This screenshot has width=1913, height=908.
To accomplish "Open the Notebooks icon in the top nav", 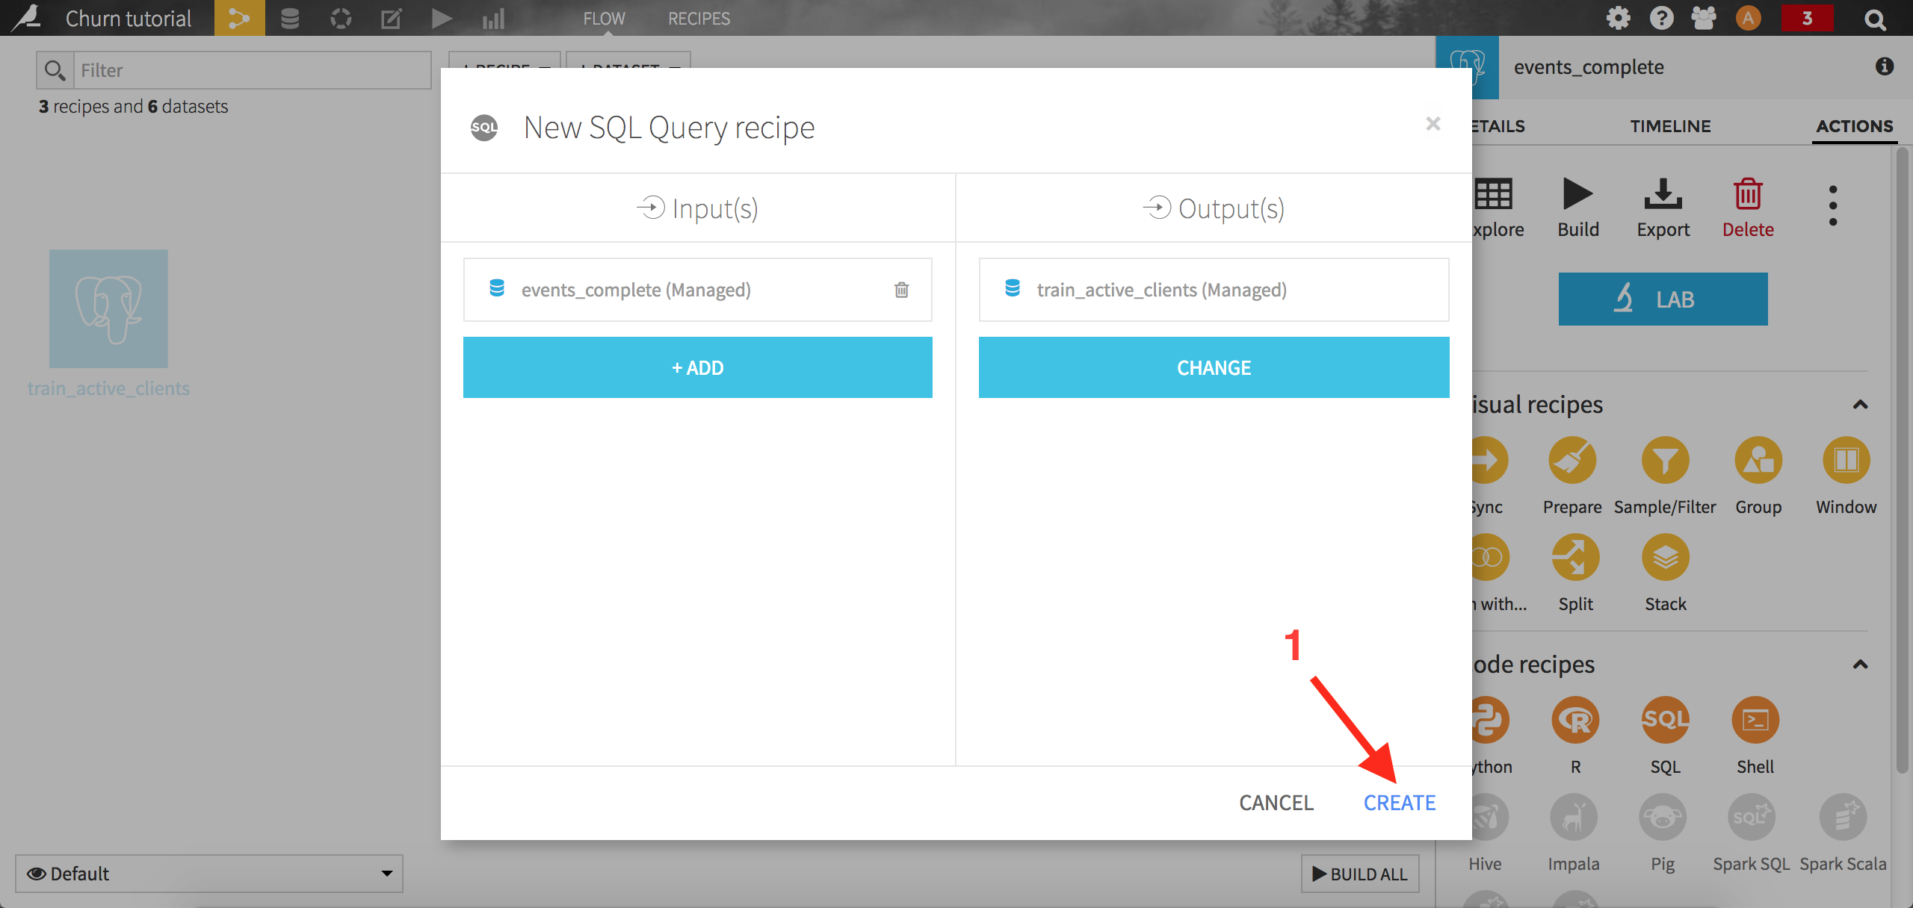I will click(x=392, y=18).
